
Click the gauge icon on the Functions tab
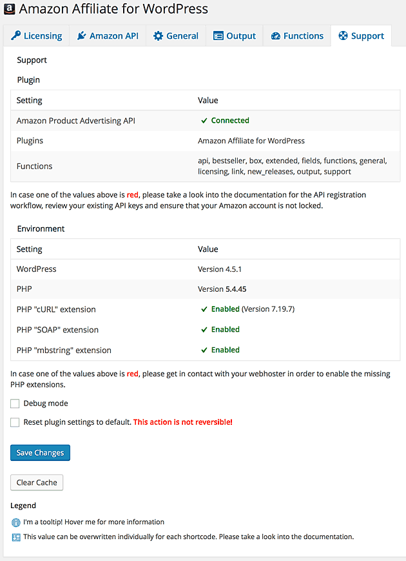tap(276, 36)
